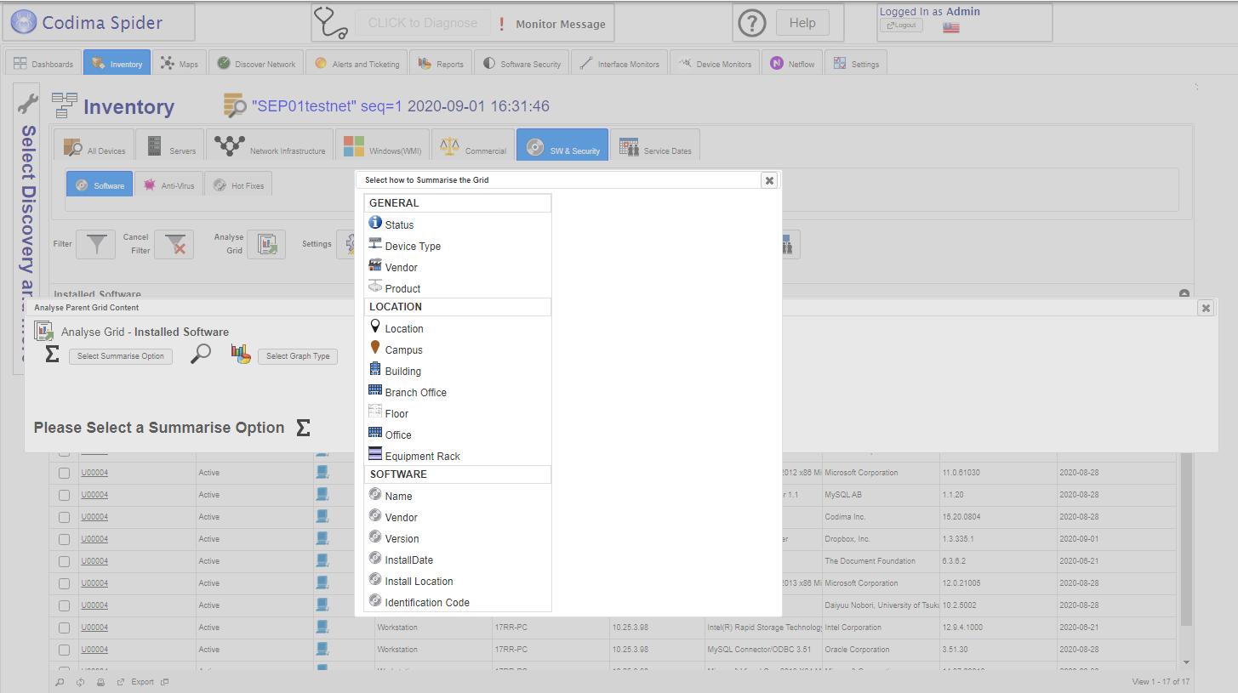Click the magnifier icon in Analyse panel

click(x=201, y=354)
